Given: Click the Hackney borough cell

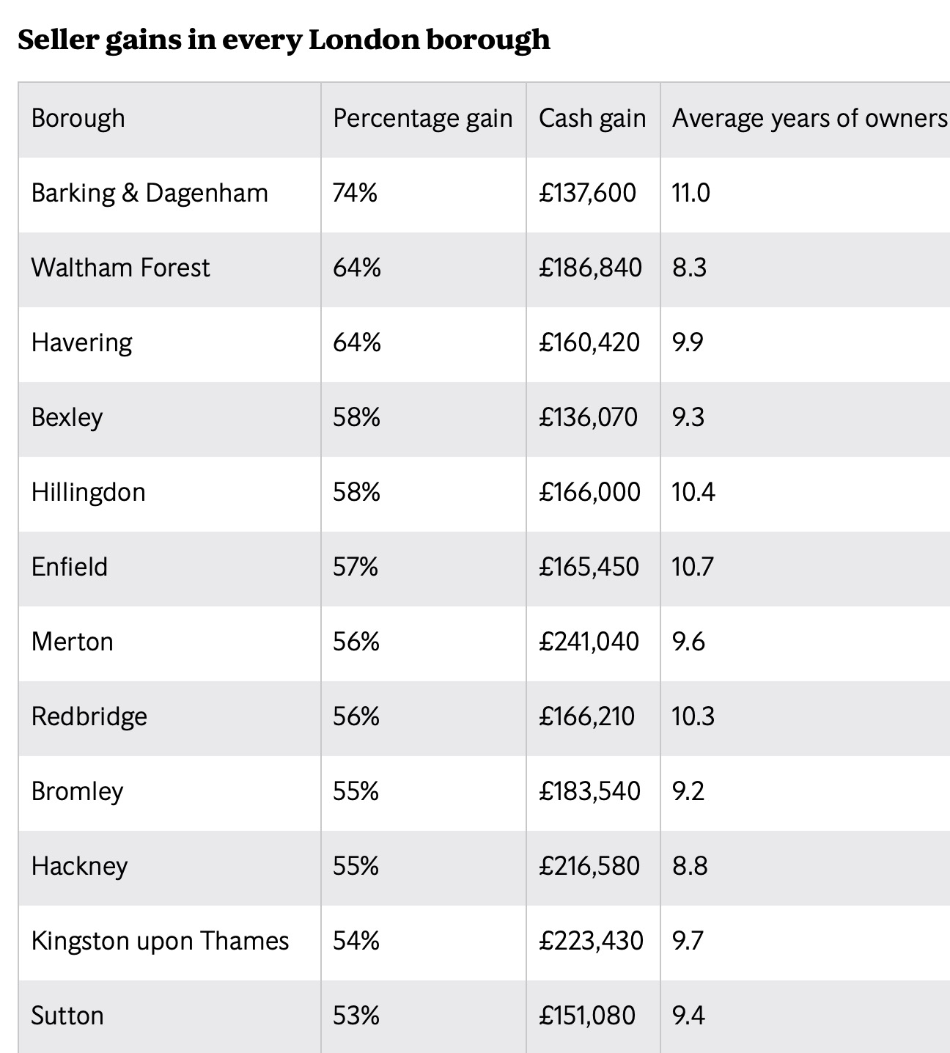Looking at the screenshot, I should pos(79,867).
